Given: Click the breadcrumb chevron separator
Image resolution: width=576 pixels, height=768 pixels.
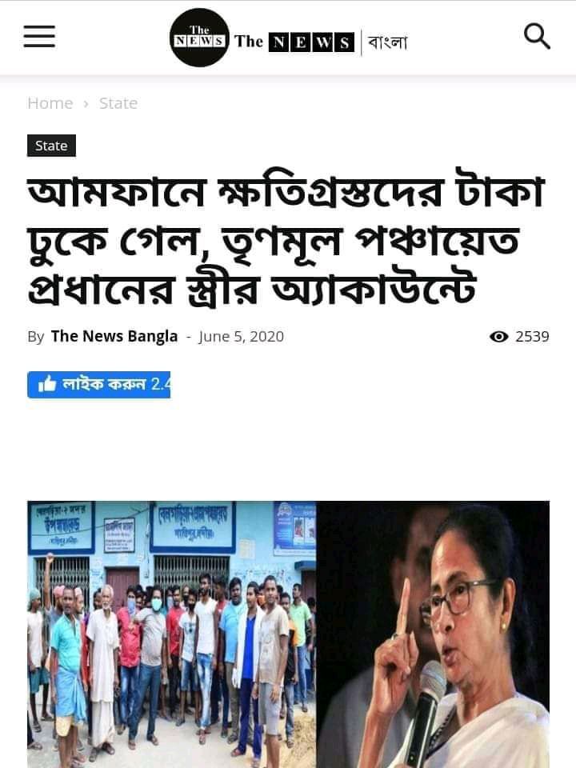Looking at the screenshot, I should (86, 104).
